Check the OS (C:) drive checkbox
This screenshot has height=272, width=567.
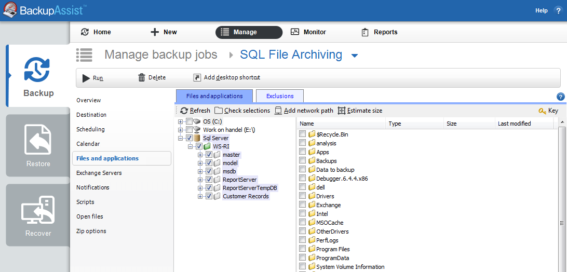pyautogui.click(x=189, y=121)
